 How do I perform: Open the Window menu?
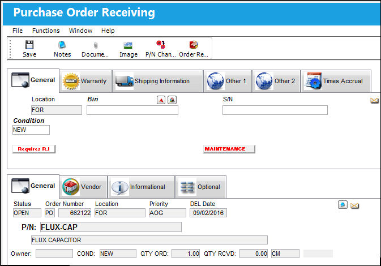point(80,31)
